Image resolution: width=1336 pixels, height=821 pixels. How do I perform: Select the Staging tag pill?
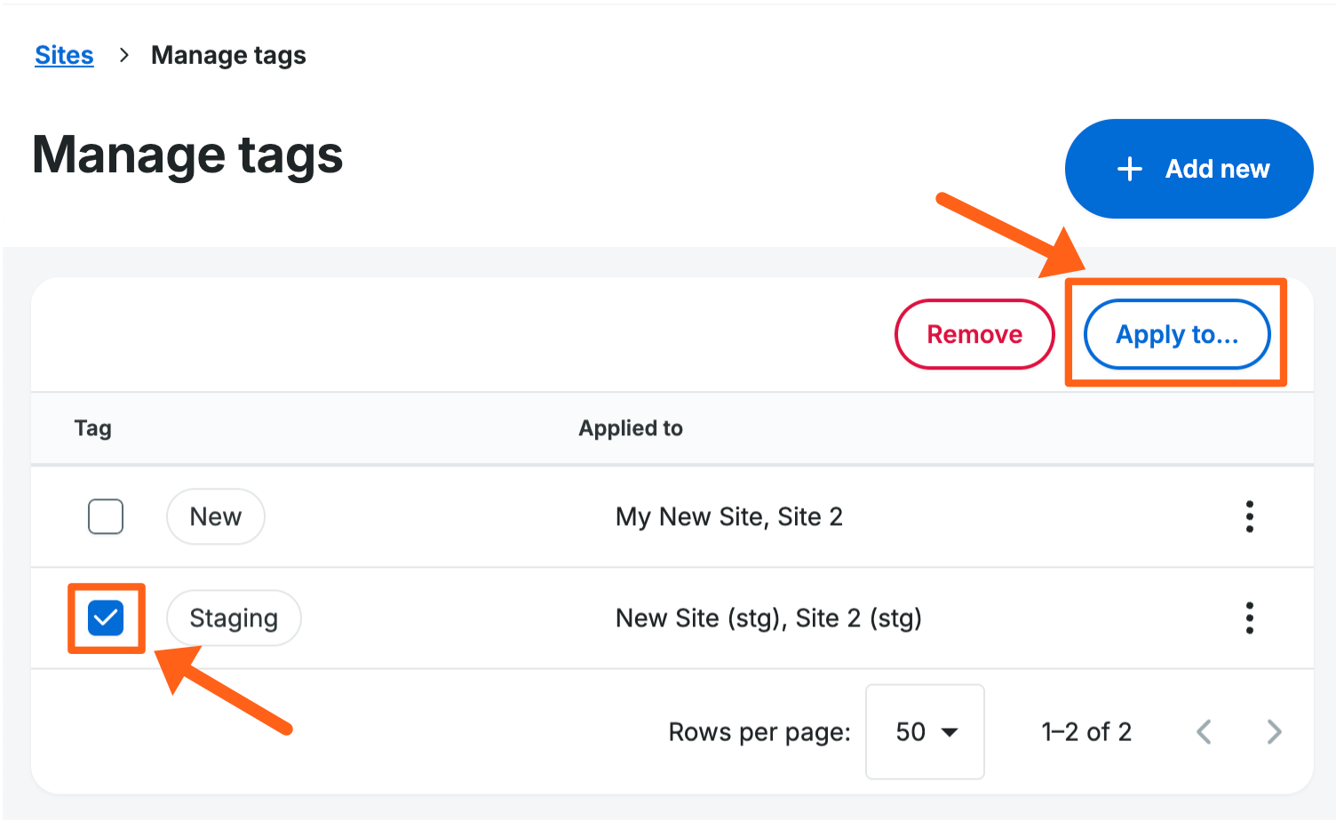(233, 618)
